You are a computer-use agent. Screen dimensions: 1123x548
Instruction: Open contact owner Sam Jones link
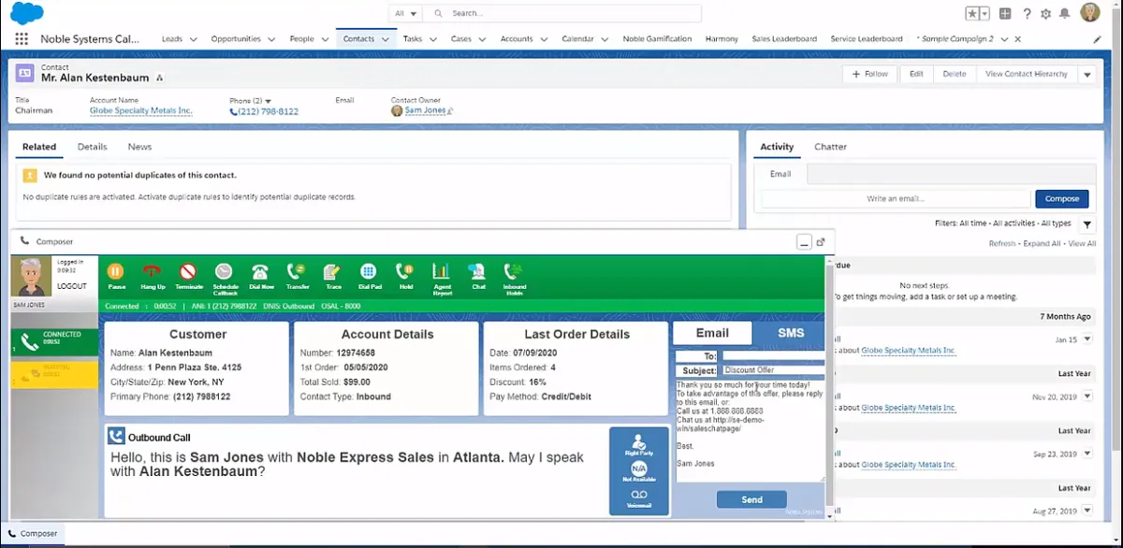coord(426,110)
